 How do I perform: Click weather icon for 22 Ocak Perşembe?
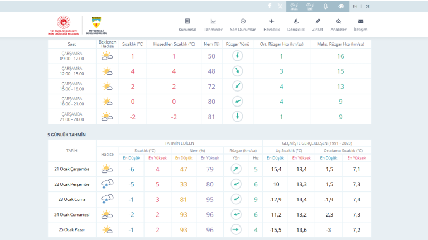[x=107, y=184]
